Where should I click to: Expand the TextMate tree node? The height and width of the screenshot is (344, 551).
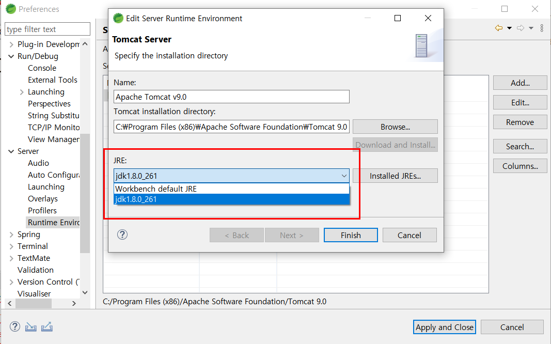(x=11, y=258)
